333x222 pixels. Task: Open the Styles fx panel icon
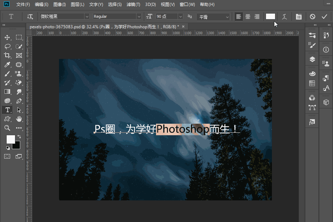coord(312,122)
